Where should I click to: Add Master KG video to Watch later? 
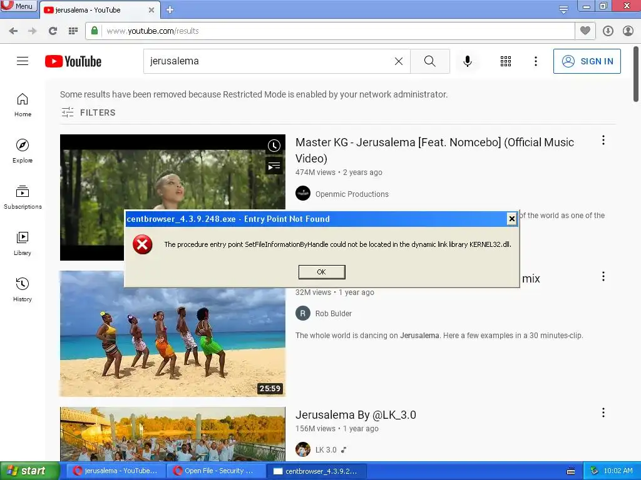click(274, 146)
